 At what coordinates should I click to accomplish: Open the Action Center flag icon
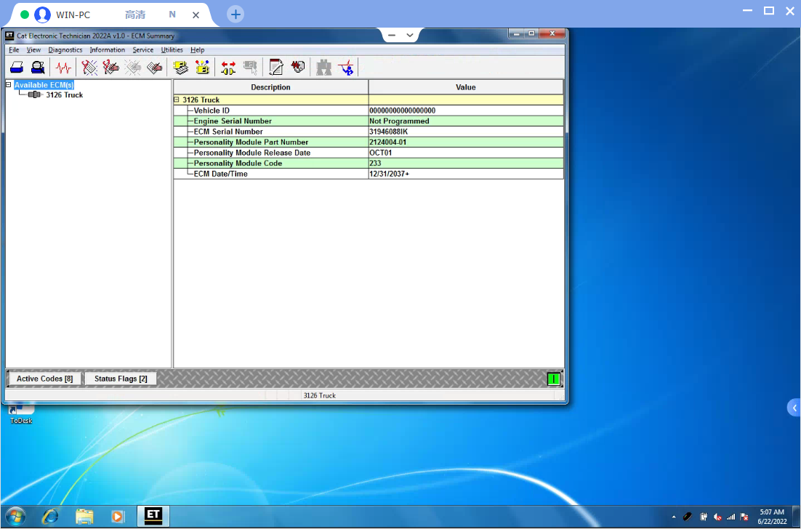(744, 517)
